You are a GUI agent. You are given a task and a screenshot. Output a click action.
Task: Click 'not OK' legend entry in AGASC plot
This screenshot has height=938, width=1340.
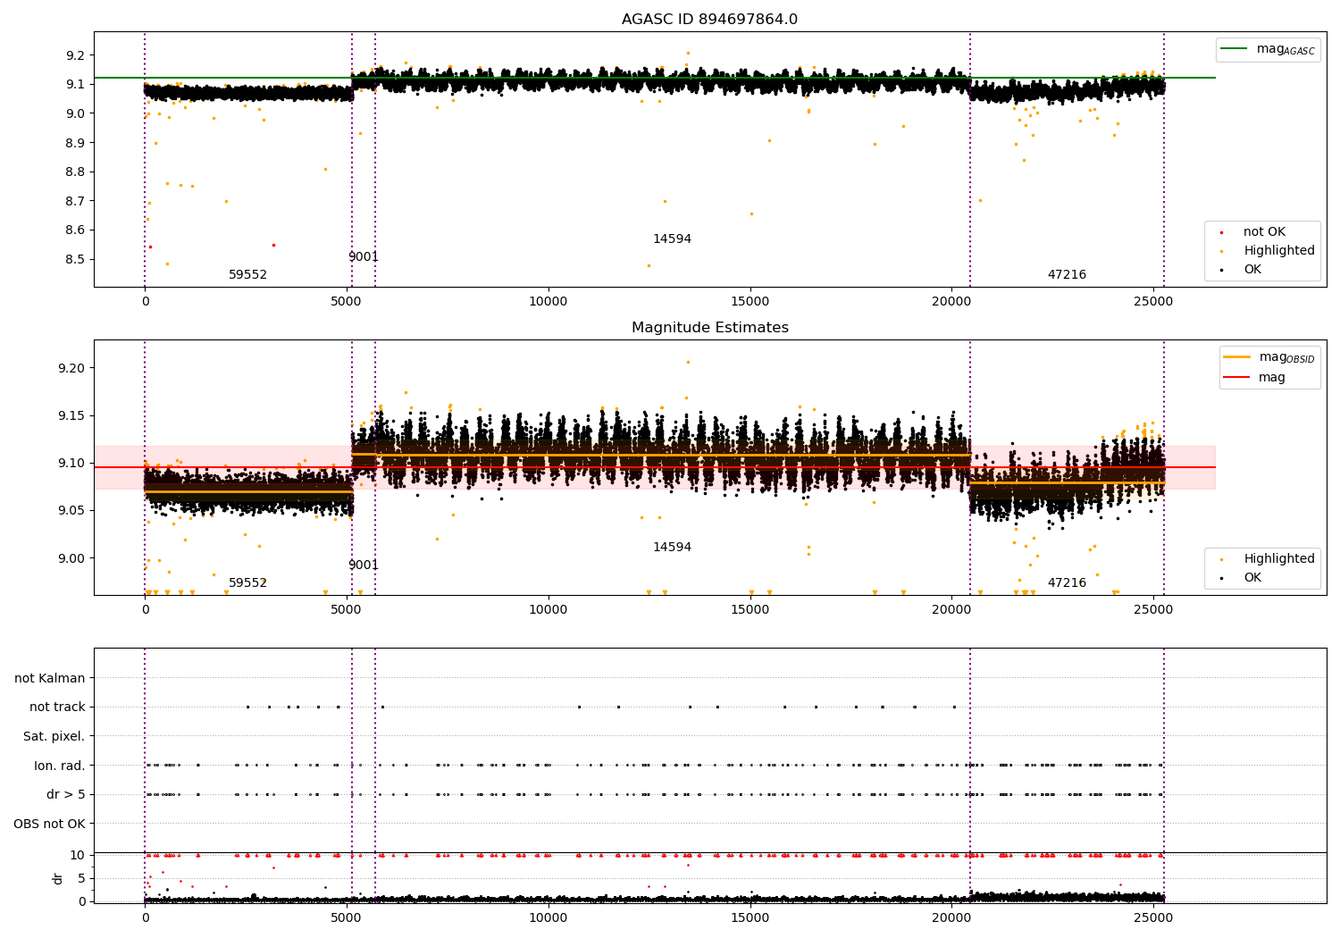point(1264,232)
